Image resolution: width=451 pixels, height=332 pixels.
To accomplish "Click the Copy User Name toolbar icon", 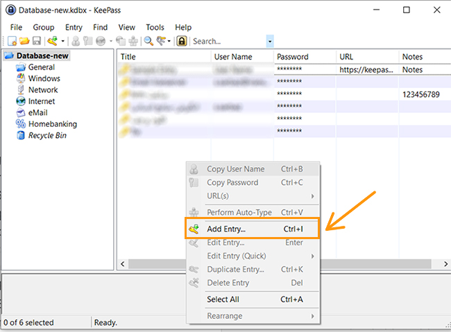I will pyautogui.click(x=76, y=41).
